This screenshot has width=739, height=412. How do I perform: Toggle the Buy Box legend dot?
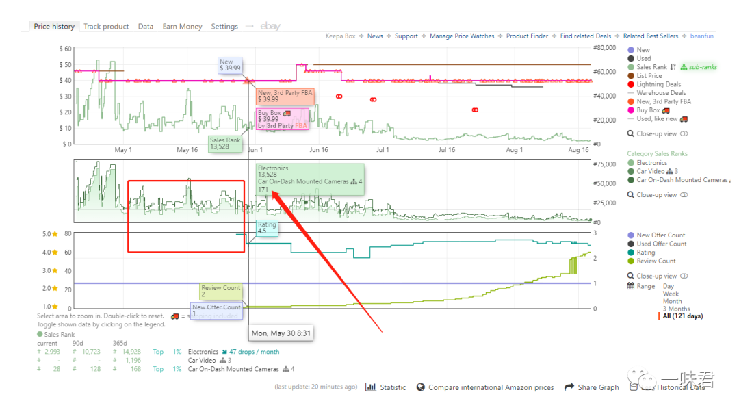(x=631, y=110)
